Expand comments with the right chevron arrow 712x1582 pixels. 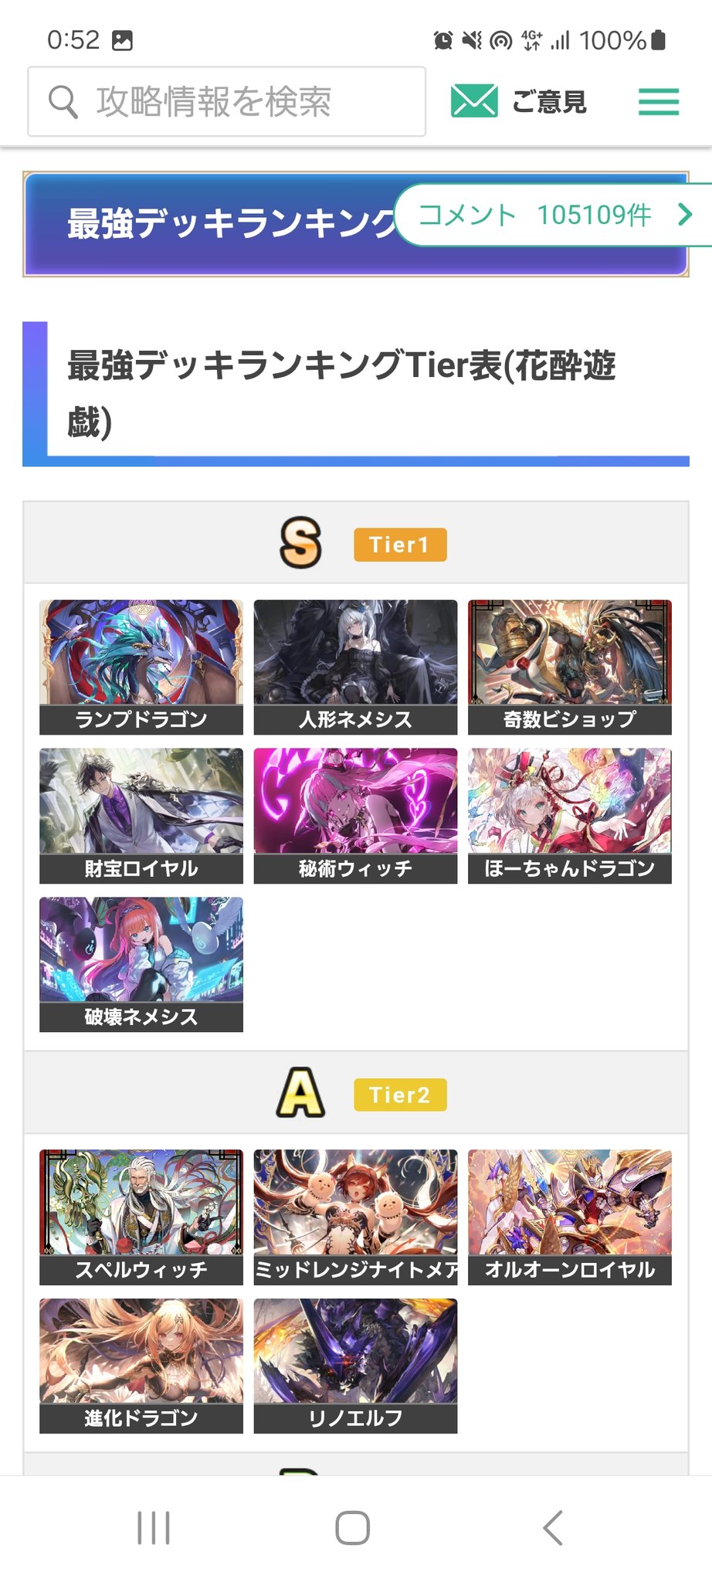click(x=684, y=215)
